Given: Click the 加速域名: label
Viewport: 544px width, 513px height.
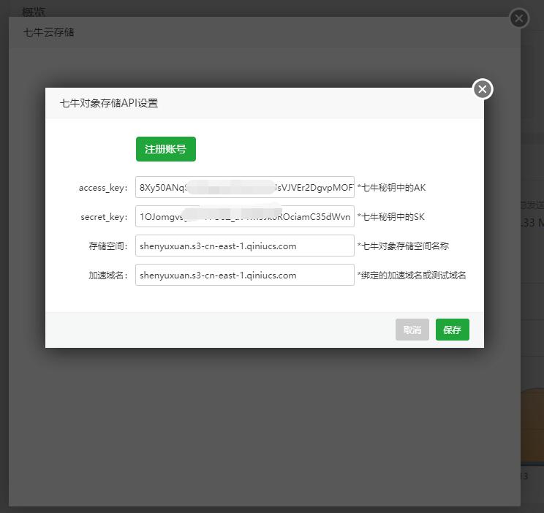Looking at the screenshot, I should (x=108, y=275).
